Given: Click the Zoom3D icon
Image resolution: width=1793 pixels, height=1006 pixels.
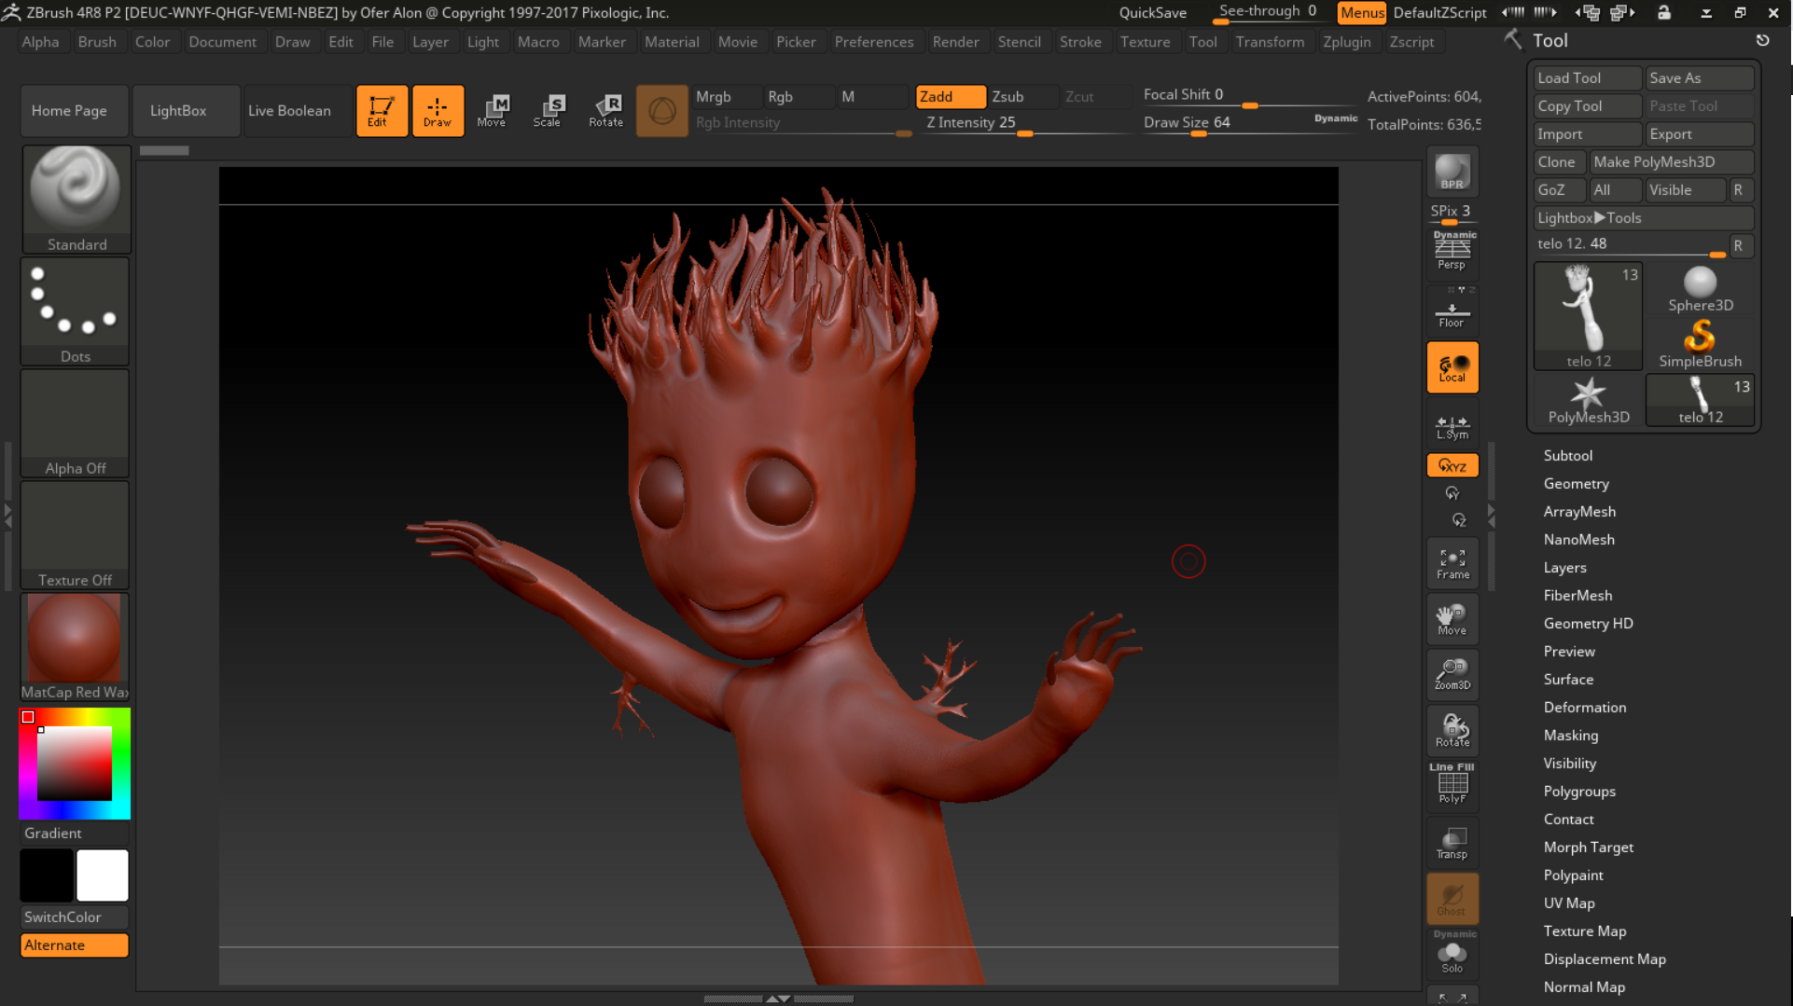Looking at the screenshot, I should [x=1452, y=675].
